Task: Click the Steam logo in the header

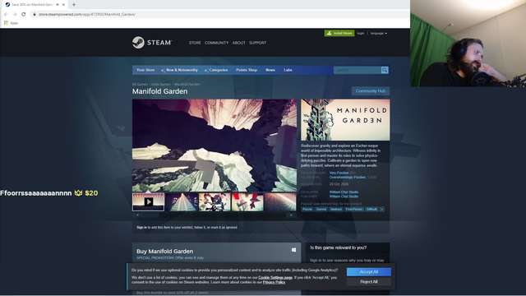Action: (x=152, y=43)
